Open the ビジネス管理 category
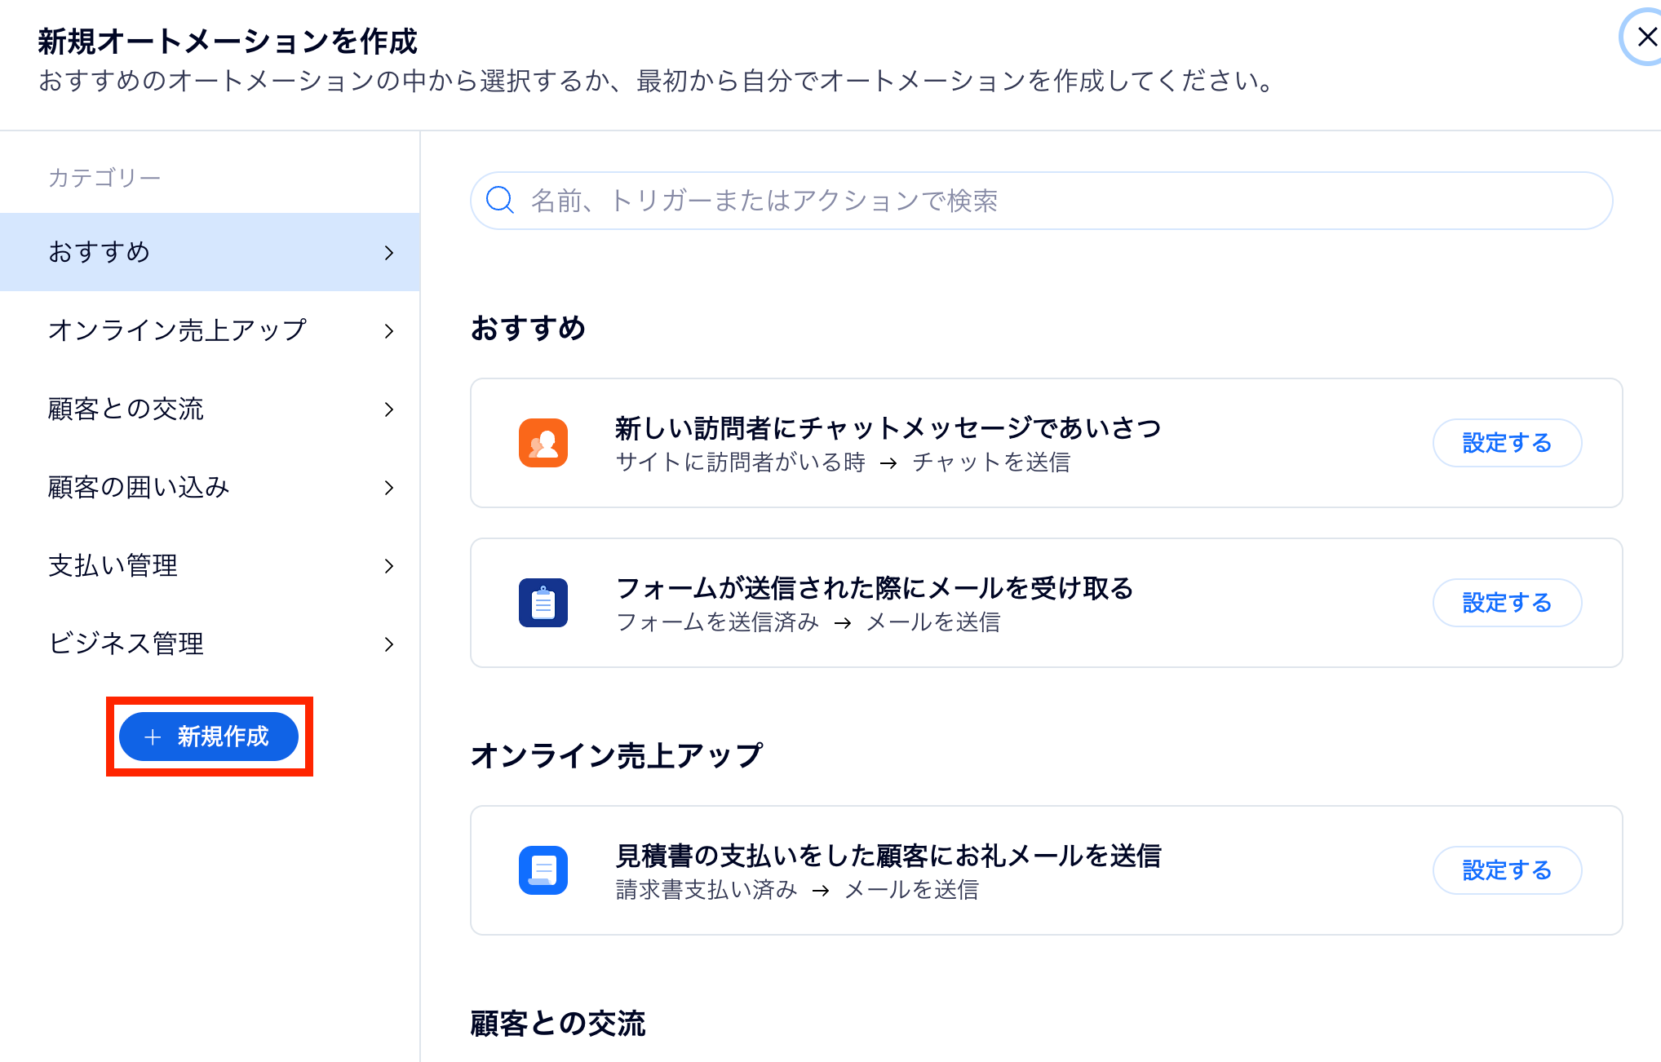The height and width of the screenshot is (1062, 1661). [x=126, y=644]
